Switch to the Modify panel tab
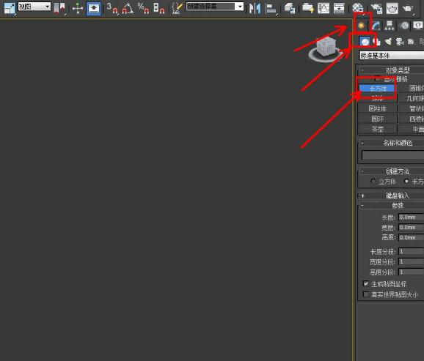Screen dimensions: 424x361 (376, 26)
